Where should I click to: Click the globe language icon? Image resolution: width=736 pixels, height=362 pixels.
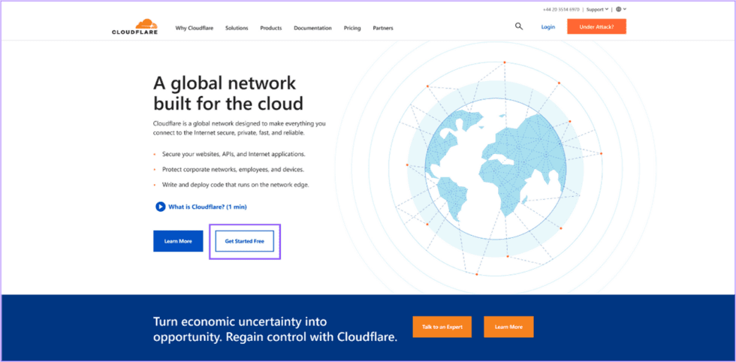(619, 9)
